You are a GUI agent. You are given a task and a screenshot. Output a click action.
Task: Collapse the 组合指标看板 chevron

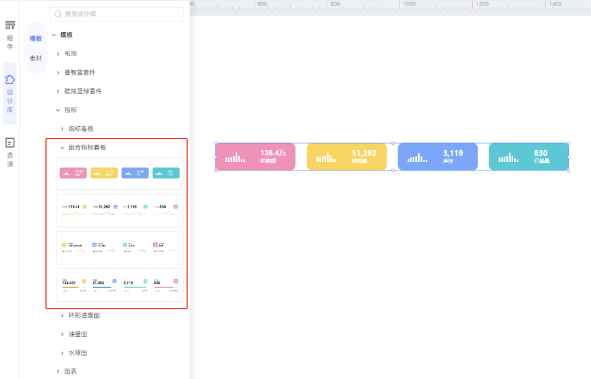click(62, 148)
